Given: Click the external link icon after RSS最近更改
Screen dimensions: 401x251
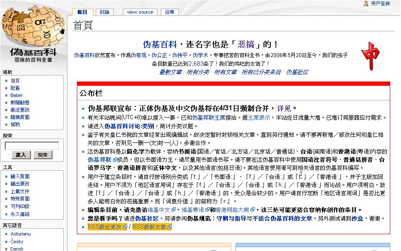Looking at the screenshot, I should click(x=125, y=227).
